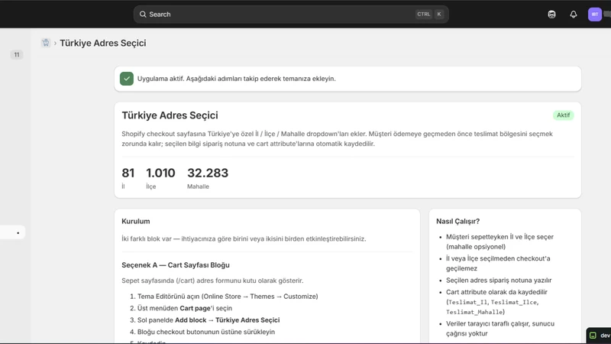Click the K shortcut key hint

coord(439,15)
